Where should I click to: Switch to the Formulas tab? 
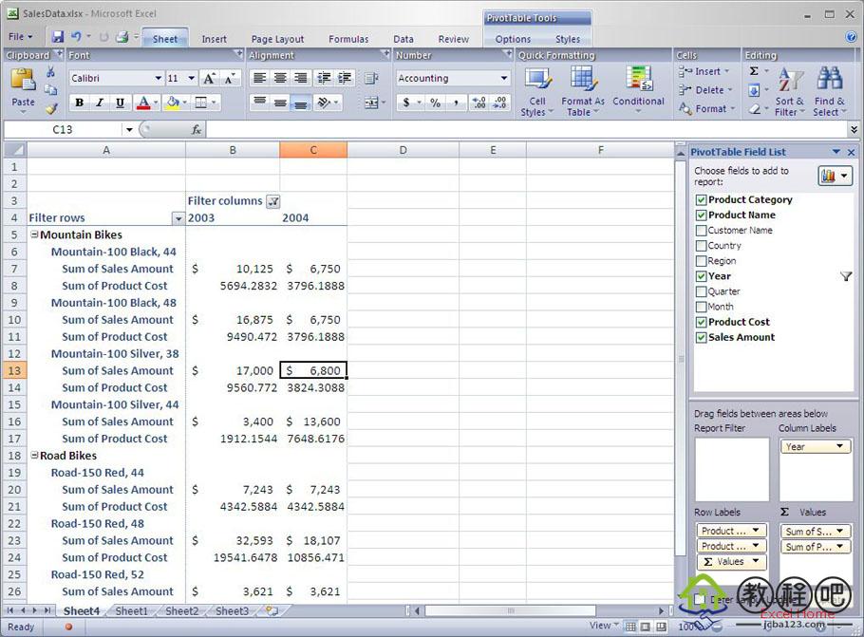pos(348,39)
